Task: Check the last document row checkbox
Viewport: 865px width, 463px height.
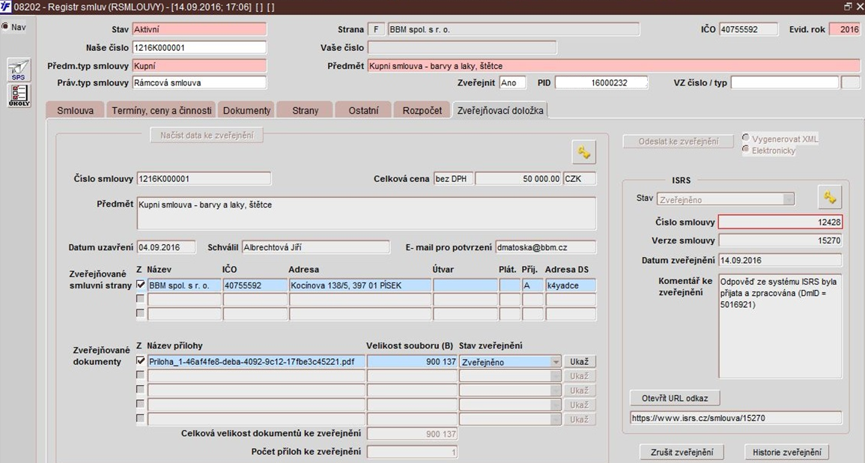Action: click(140, 418)
